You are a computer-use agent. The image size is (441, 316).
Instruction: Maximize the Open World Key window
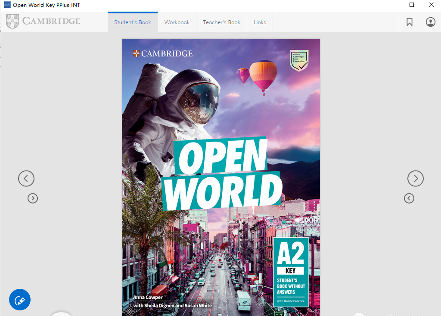(412, 5)
